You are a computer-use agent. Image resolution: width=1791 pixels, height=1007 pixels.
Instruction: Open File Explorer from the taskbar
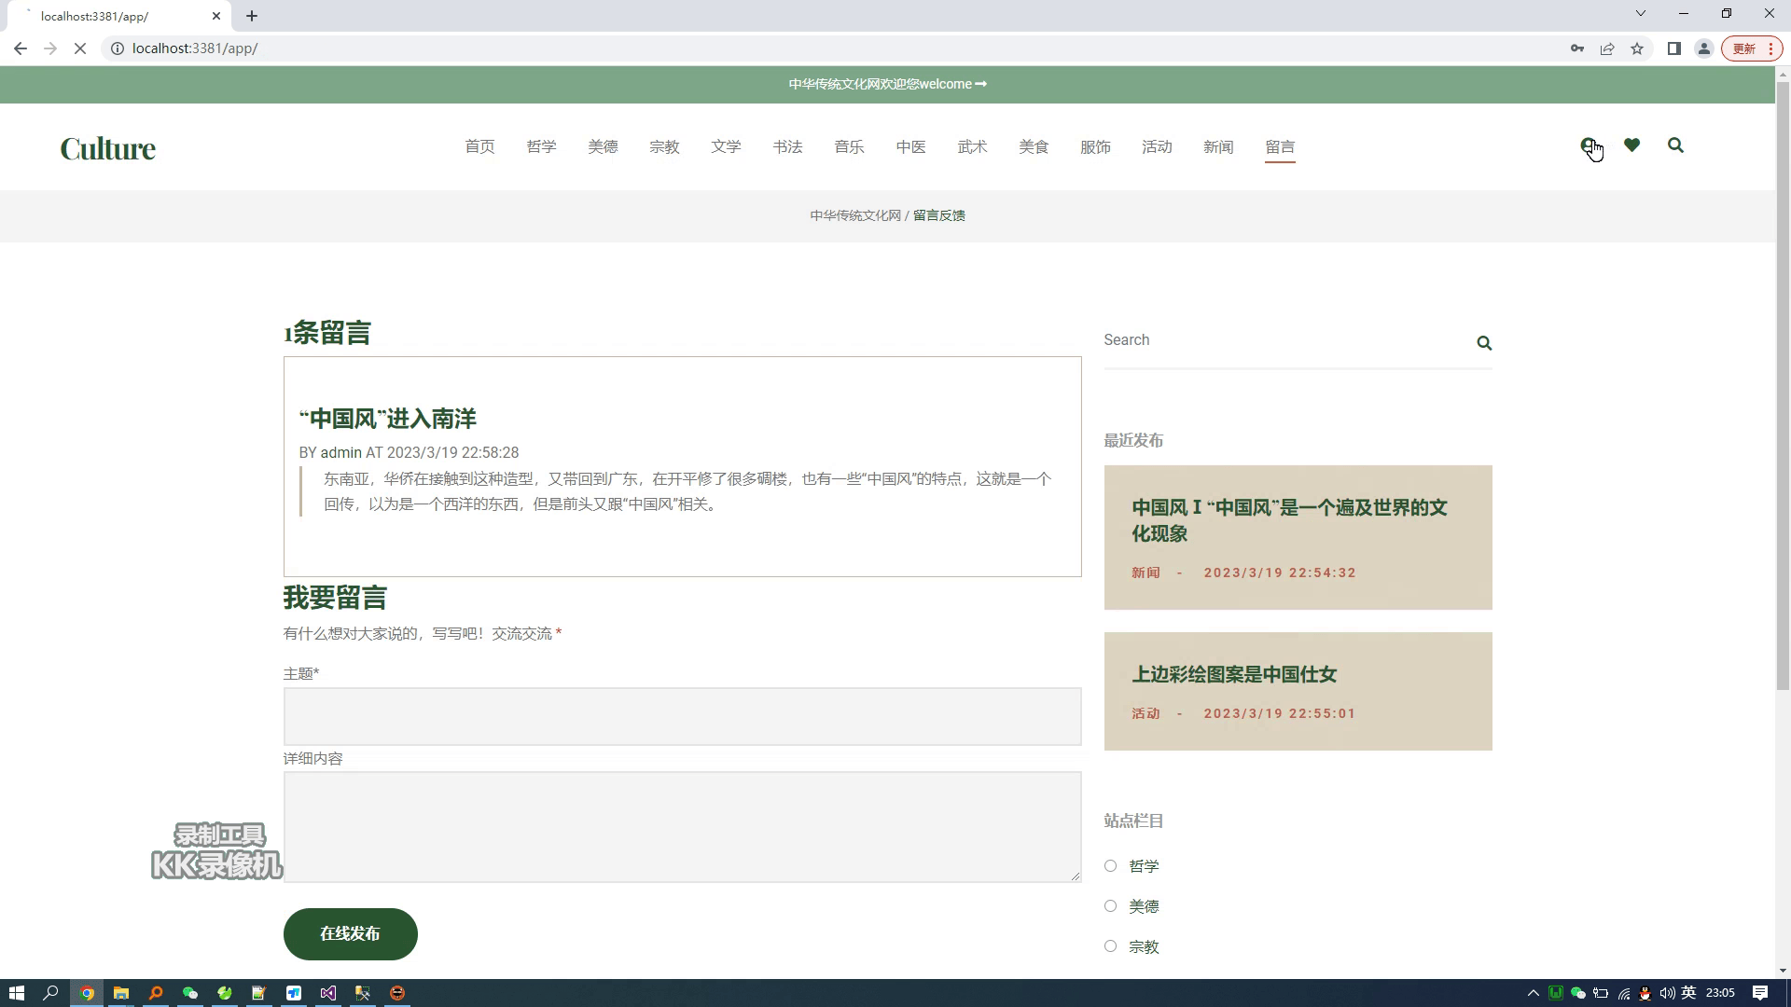[121, 993]
